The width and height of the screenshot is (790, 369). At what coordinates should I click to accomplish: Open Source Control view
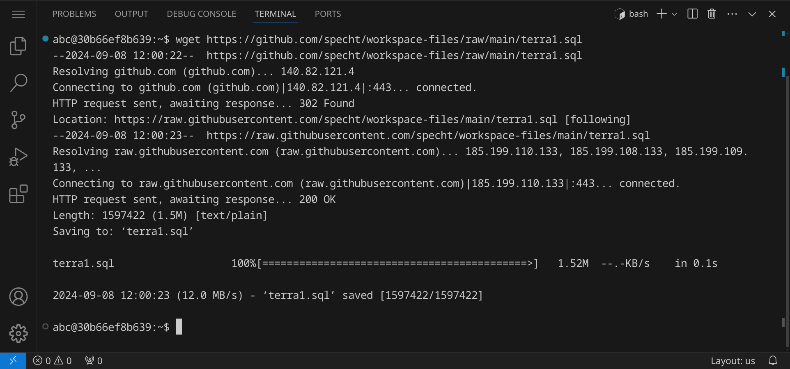18,120
